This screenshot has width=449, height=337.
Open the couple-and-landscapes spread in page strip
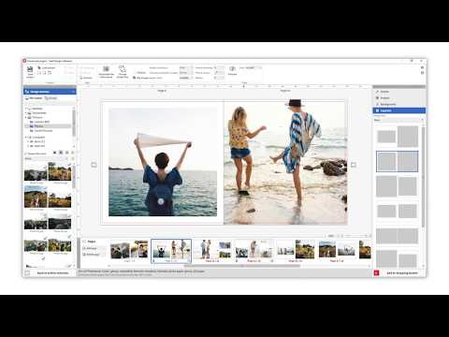click(x=212, y=251)
